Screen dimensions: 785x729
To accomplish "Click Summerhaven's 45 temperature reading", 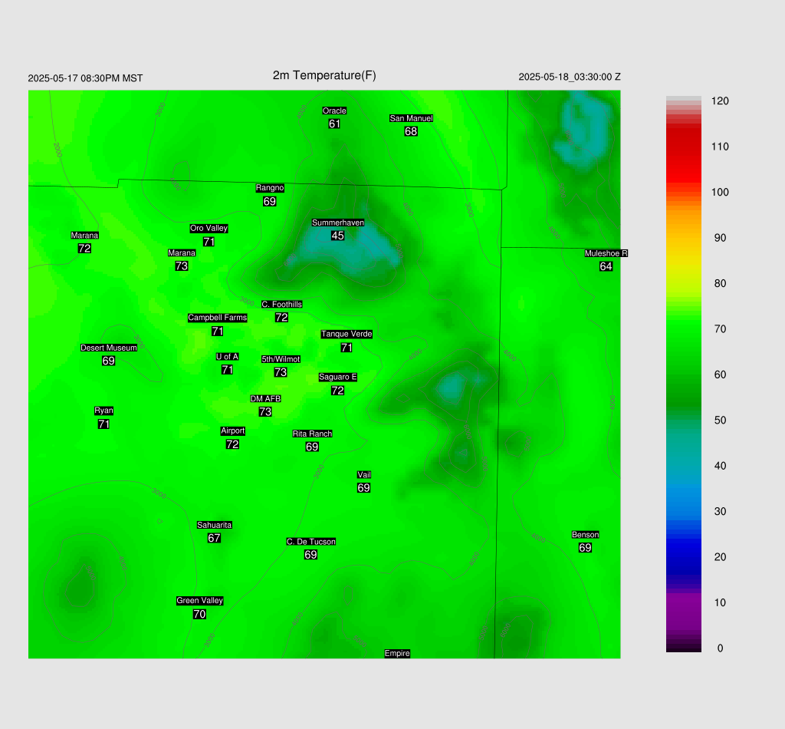I will point(337,236).
